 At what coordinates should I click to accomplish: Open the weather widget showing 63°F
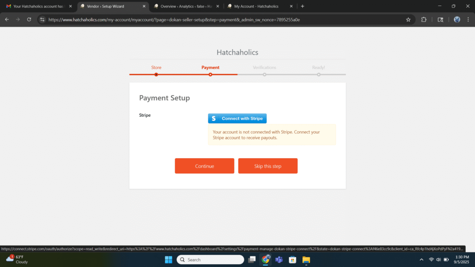coord(17,260)
